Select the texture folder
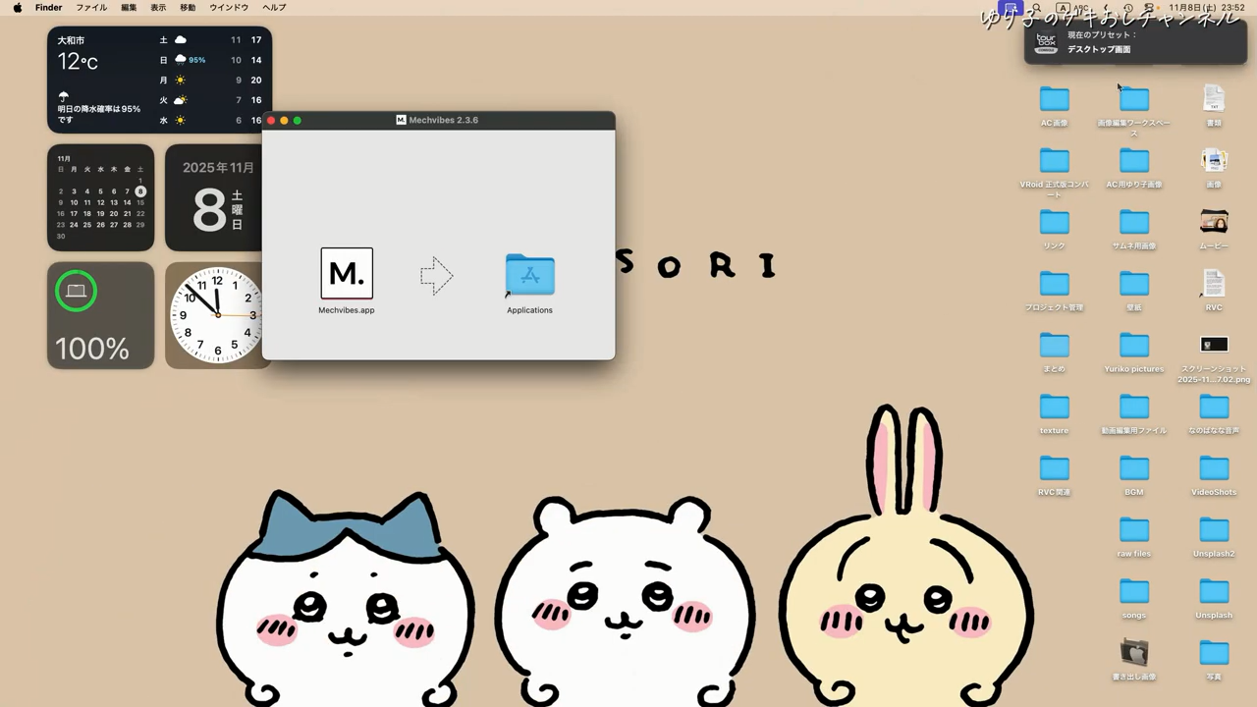The image size is (1257, 707). [x=1054, y=408]
